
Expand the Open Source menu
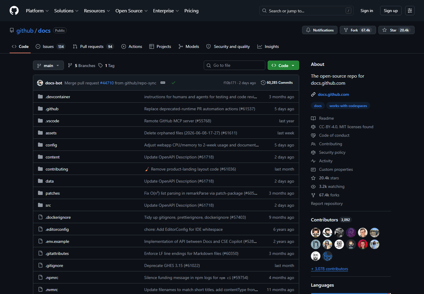point(132,11)
